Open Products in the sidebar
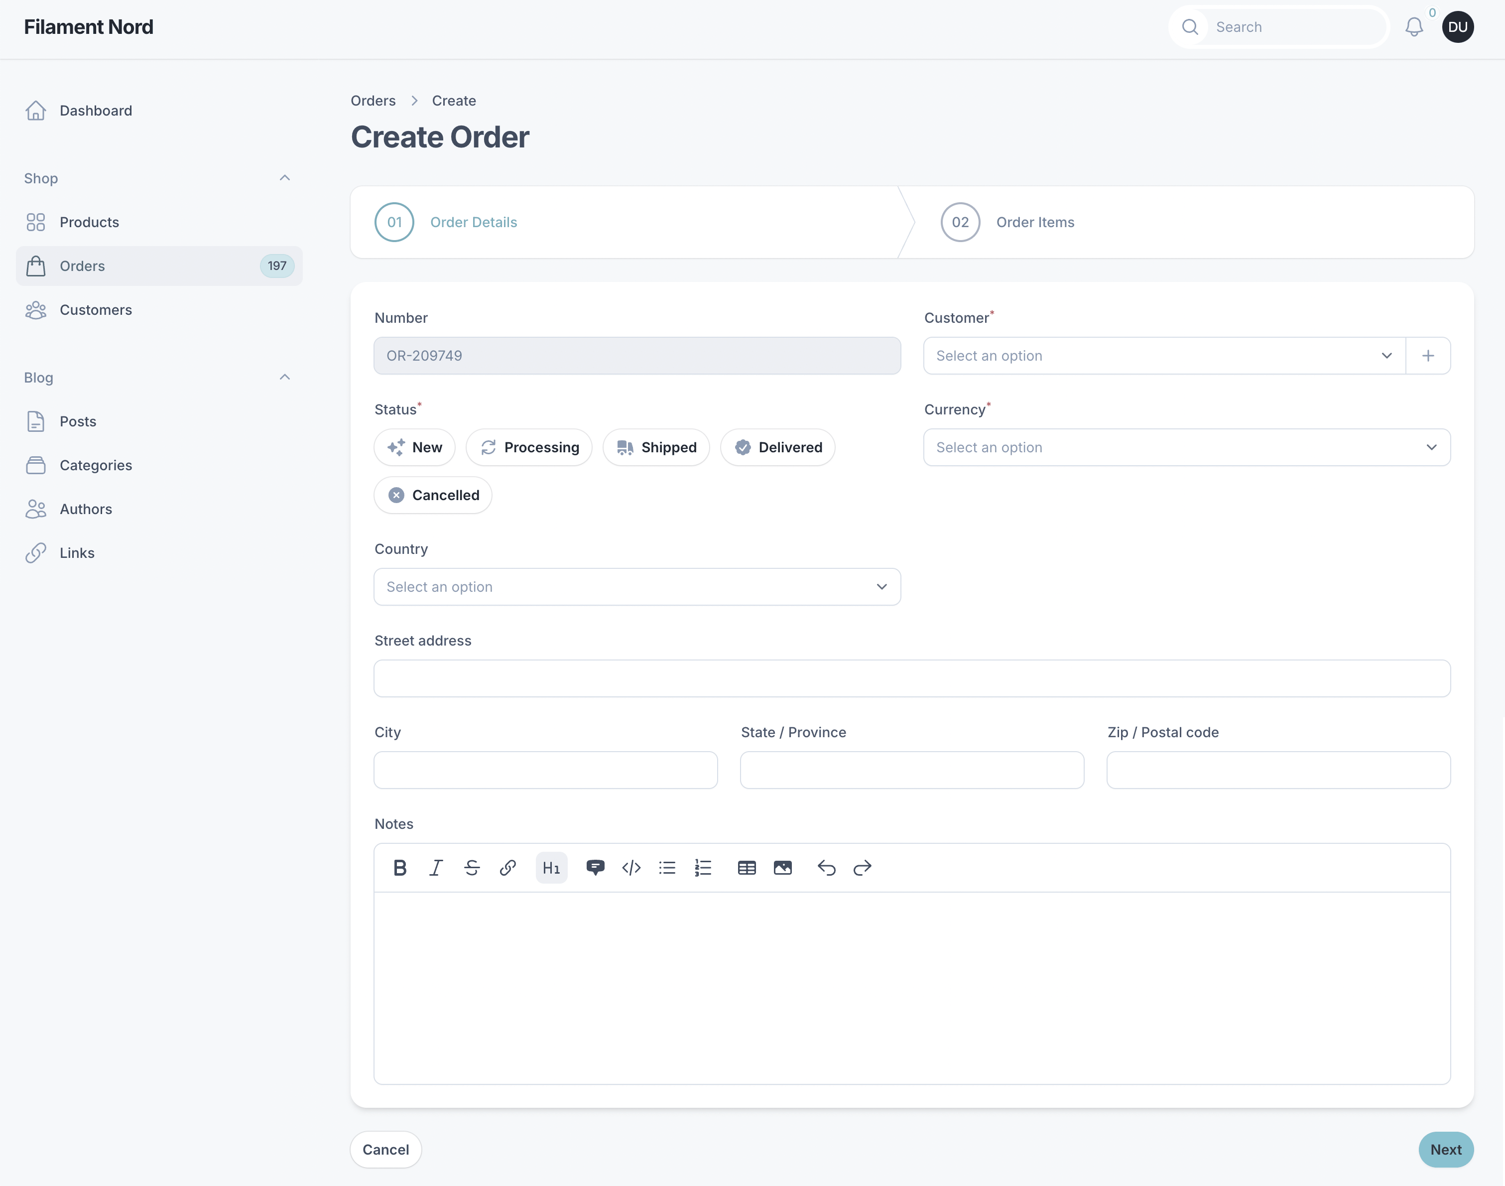The height and width of the screenshot is (1186, 1505). (90, 222)
